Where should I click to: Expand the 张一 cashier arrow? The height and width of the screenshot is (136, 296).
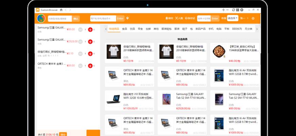pyautogui.click(x=248, y=18)
